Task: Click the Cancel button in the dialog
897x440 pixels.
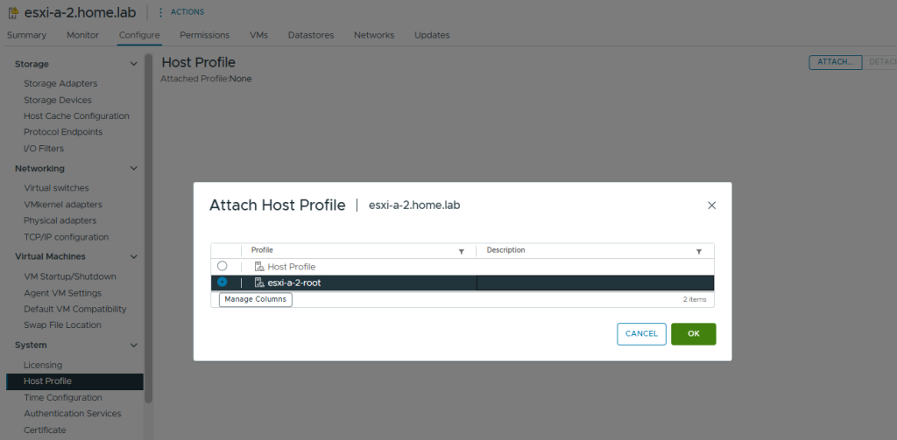Action: coord(641,334)
